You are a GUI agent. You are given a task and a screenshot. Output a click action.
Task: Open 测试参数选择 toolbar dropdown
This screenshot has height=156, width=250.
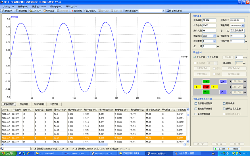coord(163,11)
